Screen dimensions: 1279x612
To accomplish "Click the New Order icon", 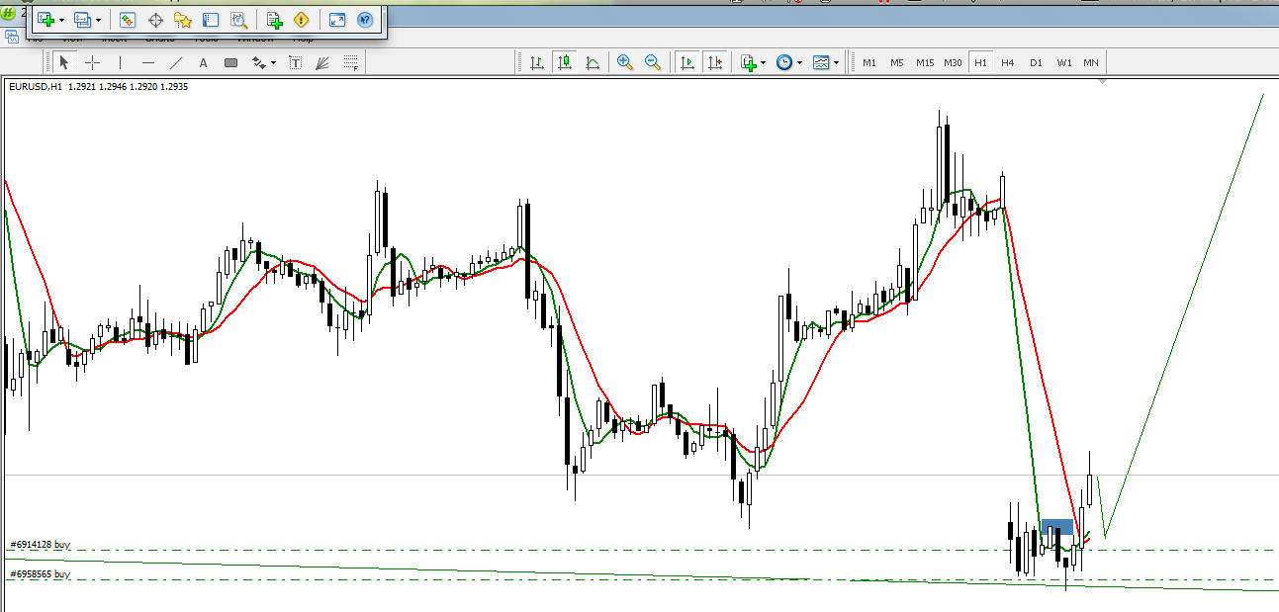I will click(x=275, y=20).
